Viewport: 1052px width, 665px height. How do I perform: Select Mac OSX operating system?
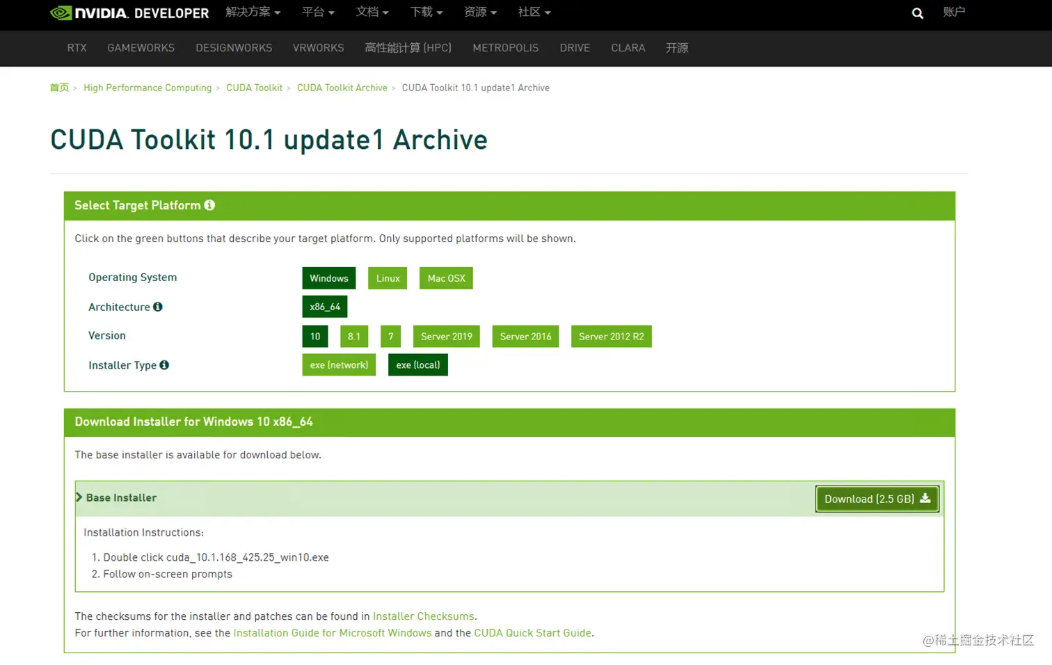[x=446, y=278]
